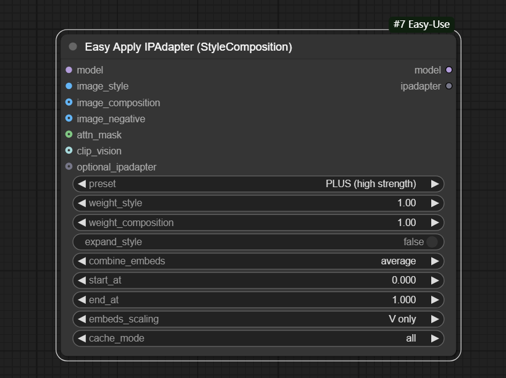Open the combine_embeds average selector
This screenshot has width=506, height=378.
(258, 261)
